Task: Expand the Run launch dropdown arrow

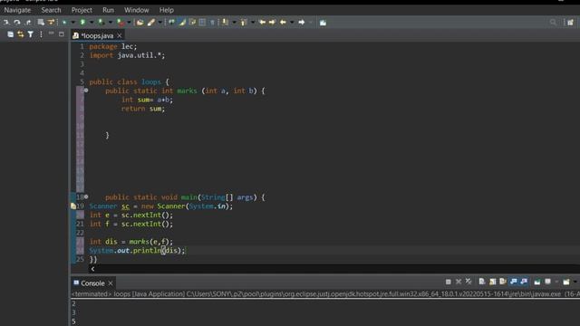Action: coord(92,23)
